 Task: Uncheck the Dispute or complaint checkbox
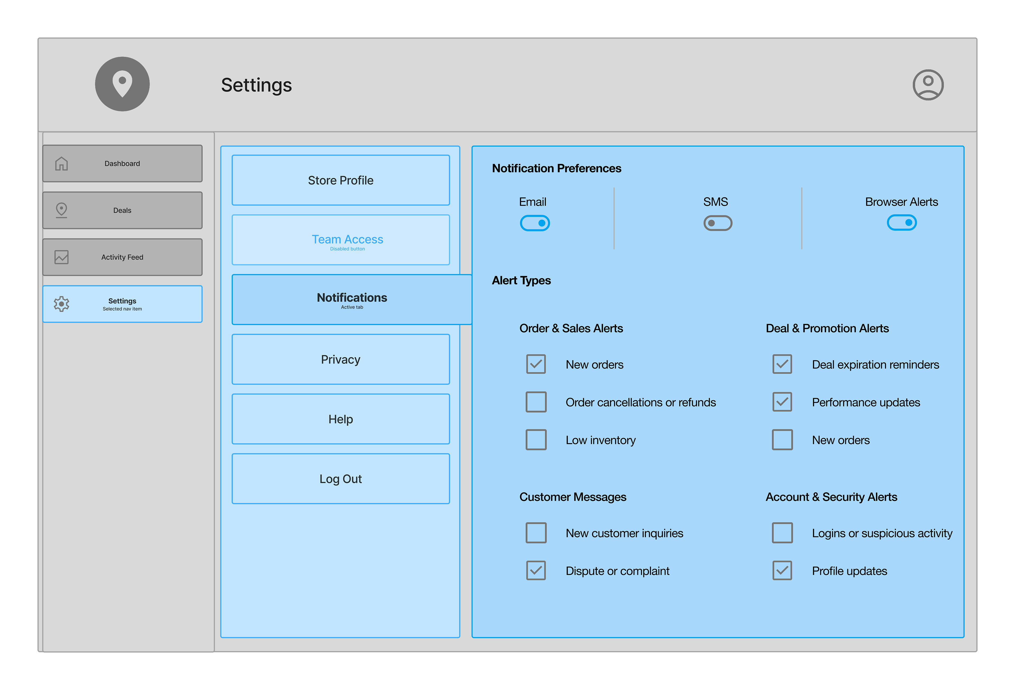[536, 570]
